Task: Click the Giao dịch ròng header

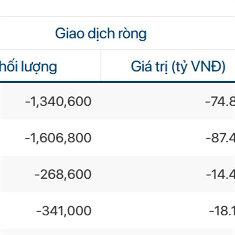Action: pyautogui.click(x=101, y=34)
